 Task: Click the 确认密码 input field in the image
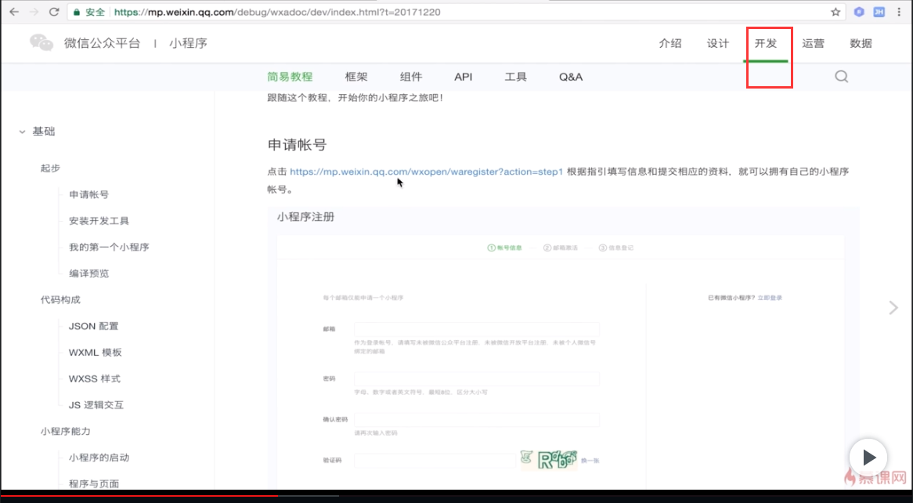click(477, 419)
